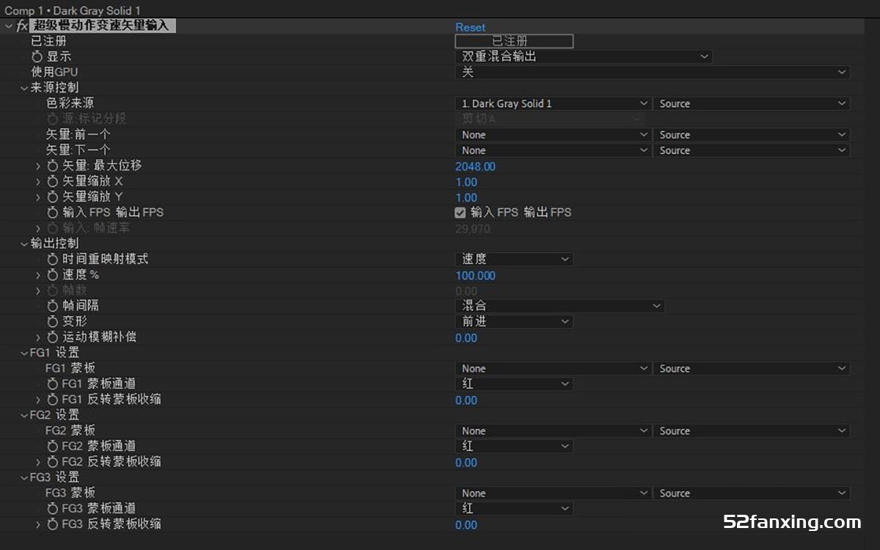Open FG3 蒙板通道 dropdown showing 红
880x550 pixels.
pyautogui.click(x=514, y=508)
